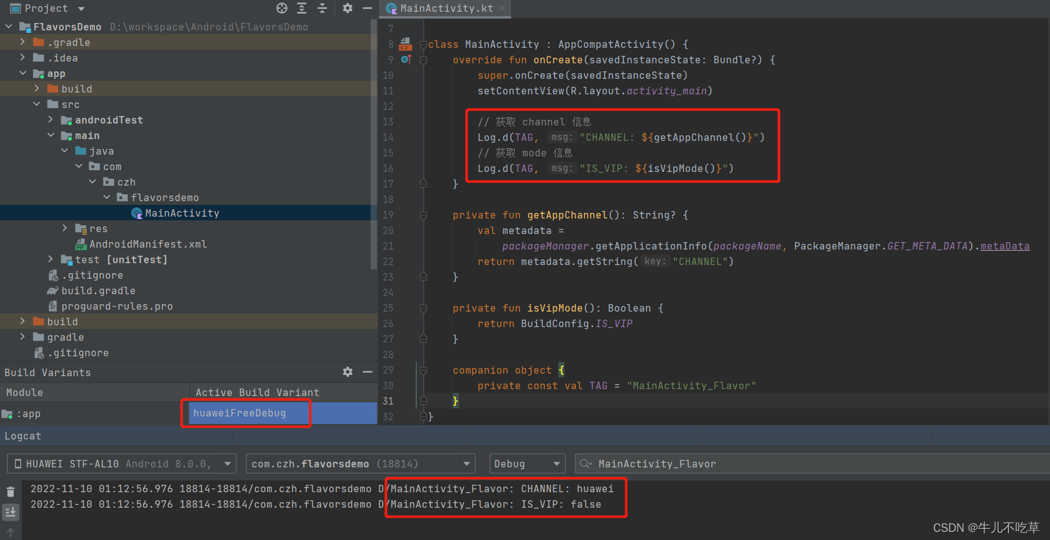Fold the companion object block
This screenshot has width=1050, height=540.
(423, 370)
